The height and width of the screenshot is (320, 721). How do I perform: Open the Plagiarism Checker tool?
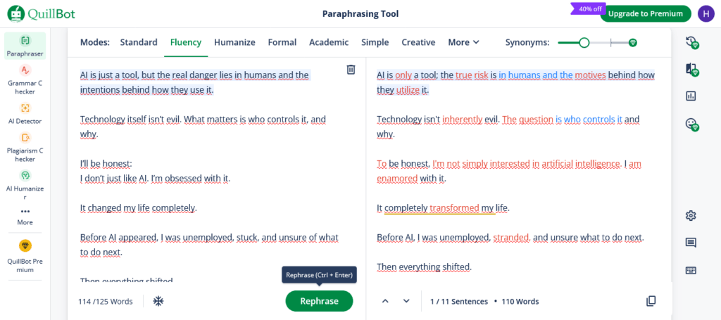(x=25, y=147)
